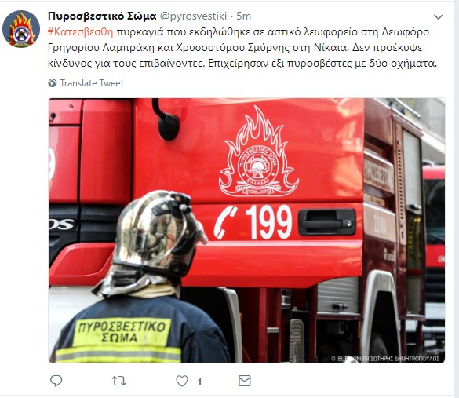Viewport: 459px width, 398px height.
Task: Open the tweet options chevron menu
Action: pos(438,17)
